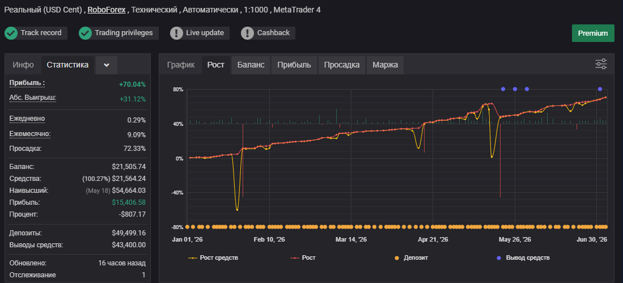Screen dimensions: 623x283
Task: Click the Ежедневно underlined label
Action: [x=27, y=119]
